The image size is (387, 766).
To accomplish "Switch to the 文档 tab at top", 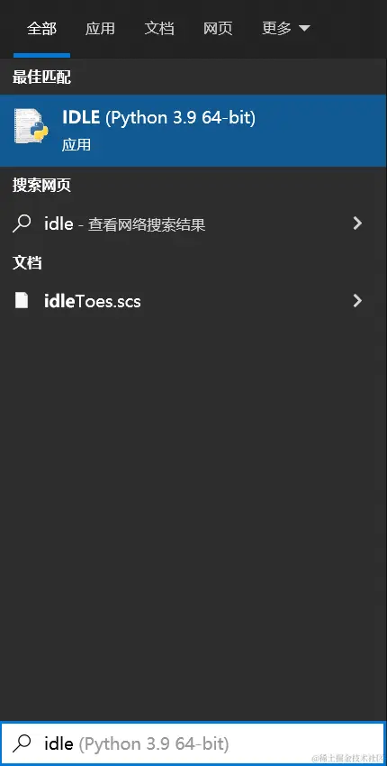I will (159, 28).
